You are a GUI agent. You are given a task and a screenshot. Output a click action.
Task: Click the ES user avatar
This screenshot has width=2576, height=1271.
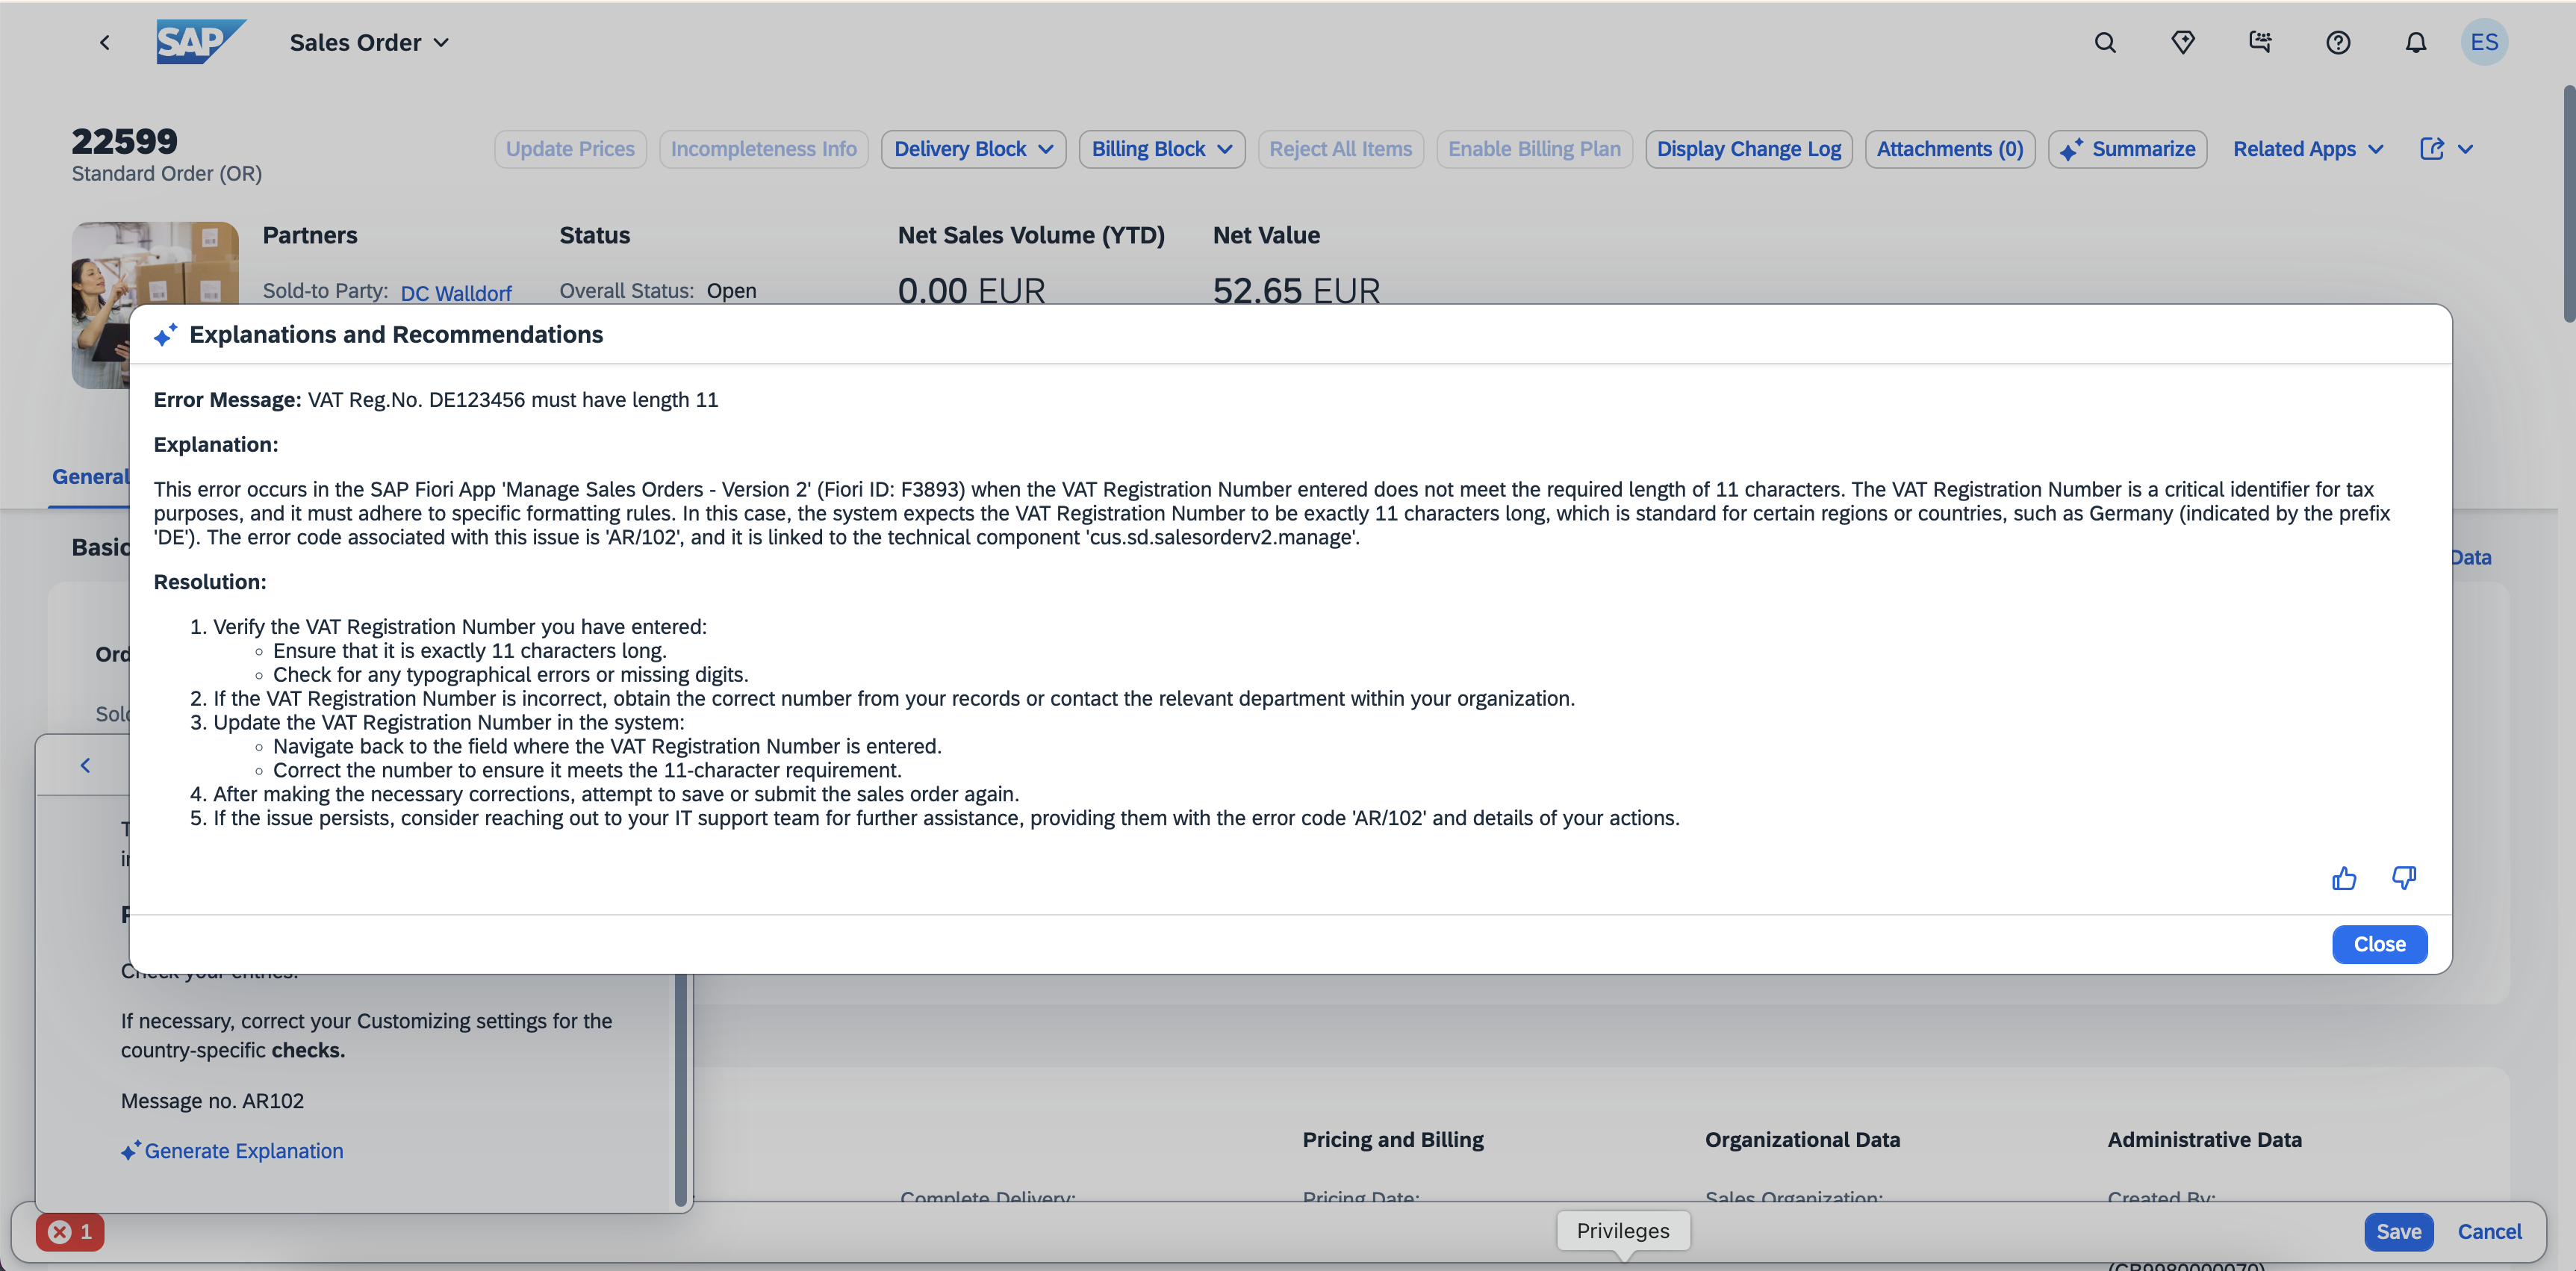coord(2483,42)
